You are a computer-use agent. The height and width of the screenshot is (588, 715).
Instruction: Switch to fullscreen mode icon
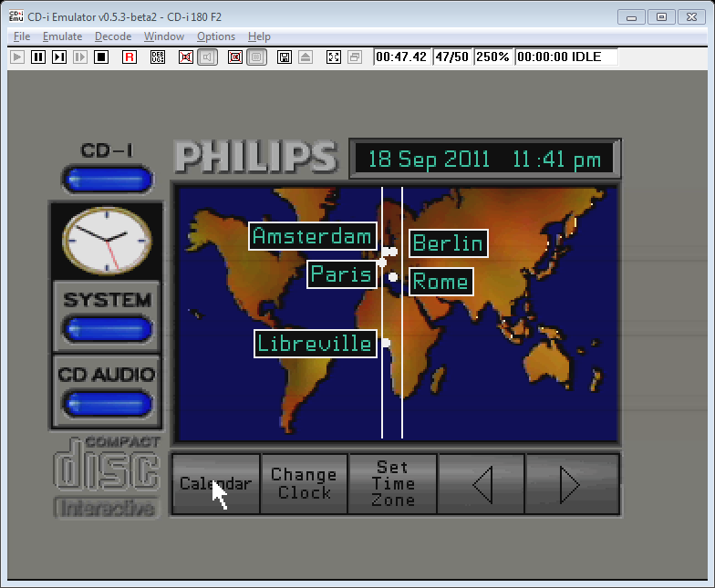[334, 57]
